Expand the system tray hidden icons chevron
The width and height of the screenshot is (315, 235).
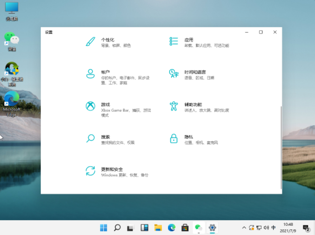(x=244, y=228)
